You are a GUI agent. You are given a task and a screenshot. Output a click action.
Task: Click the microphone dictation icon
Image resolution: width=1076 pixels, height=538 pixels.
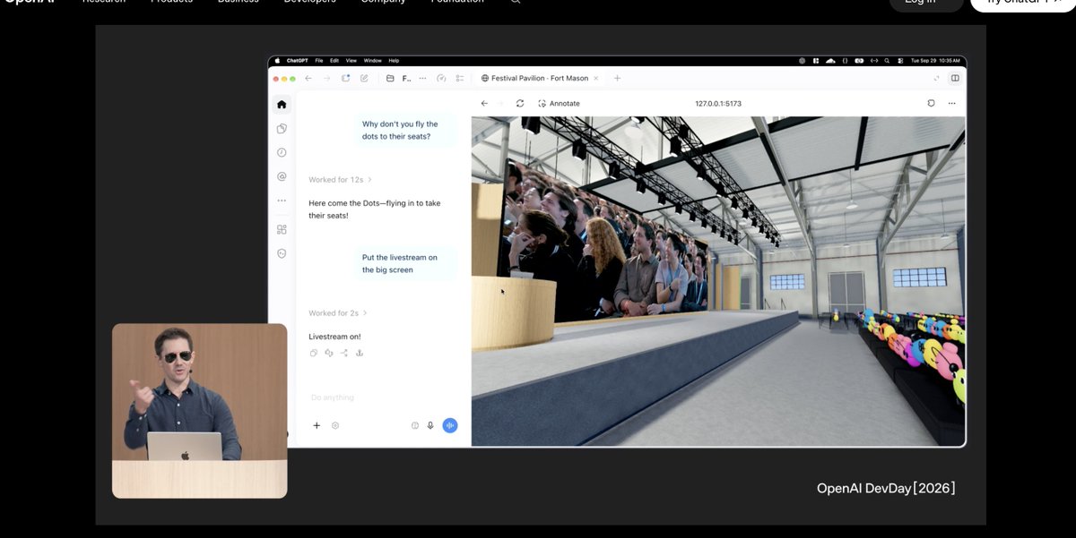click(430, 426)
